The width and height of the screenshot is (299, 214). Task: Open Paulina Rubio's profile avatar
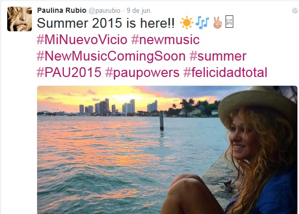pyautogui.click(x=20, y=19)
